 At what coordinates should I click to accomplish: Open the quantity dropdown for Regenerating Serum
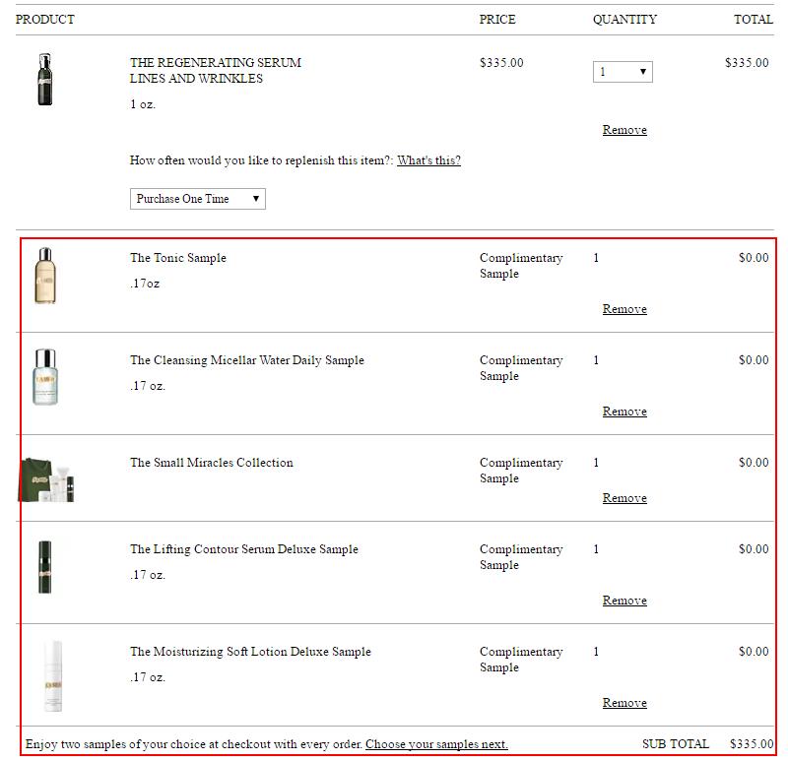coord(623,72)
